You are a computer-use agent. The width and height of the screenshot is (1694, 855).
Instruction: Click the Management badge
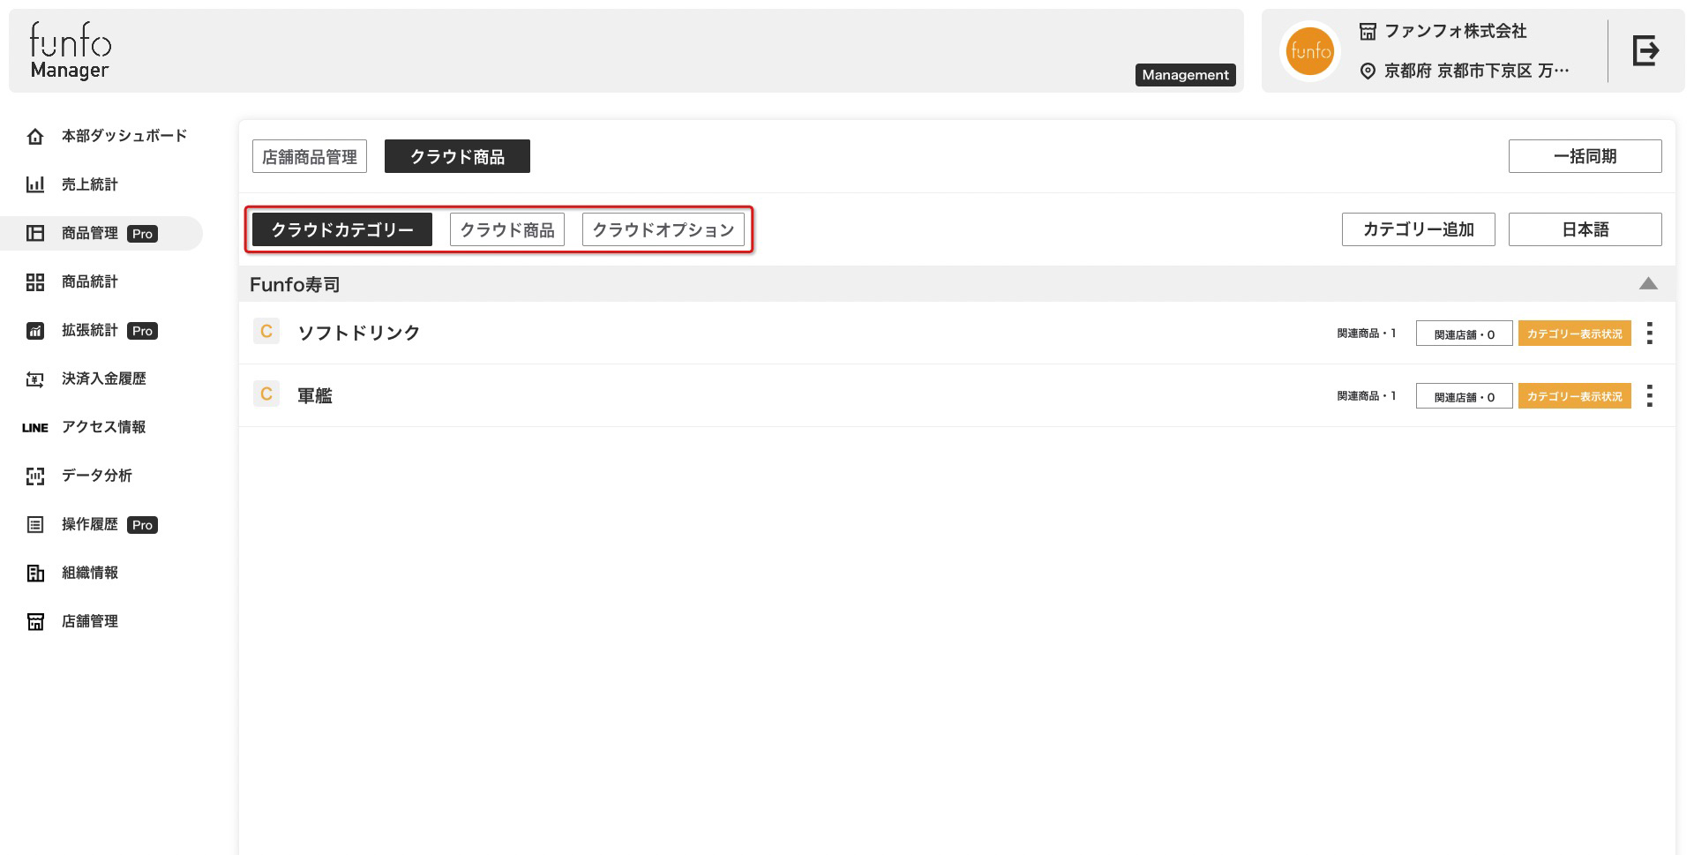[1185, 75]
